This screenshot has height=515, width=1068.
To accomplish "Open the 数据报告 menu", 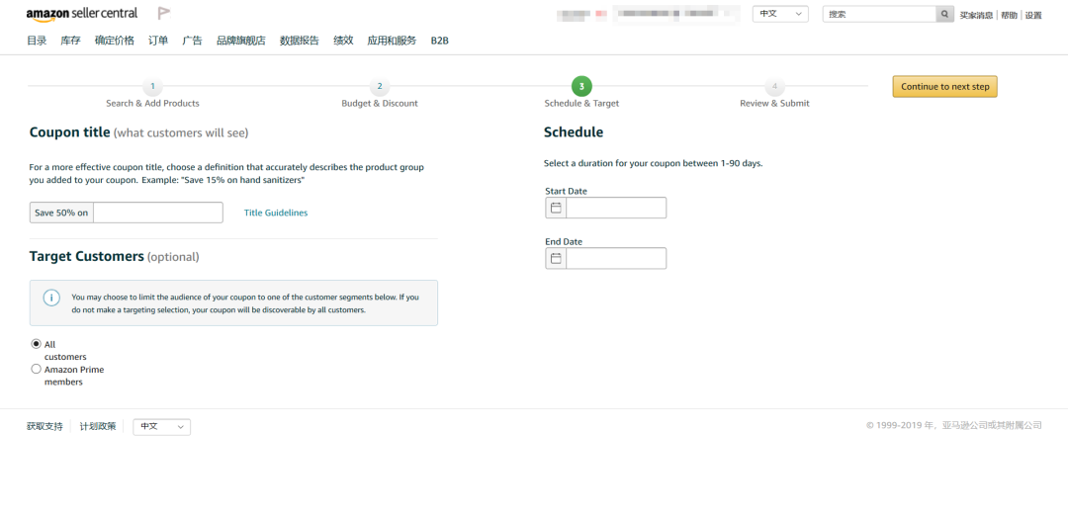I will coord(299,41).
